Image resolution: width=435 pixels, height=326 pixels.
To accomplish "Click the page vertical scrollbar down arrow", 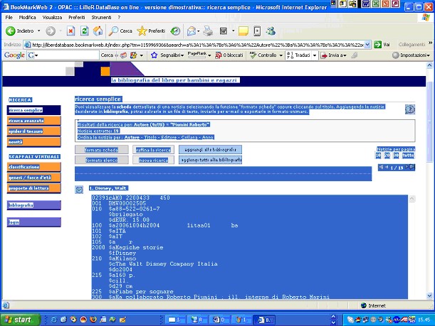I will pos(430,295).
